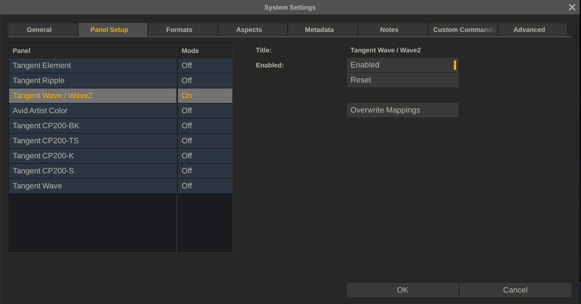Select Tangent Element panel row

click(x=93, y=66)
